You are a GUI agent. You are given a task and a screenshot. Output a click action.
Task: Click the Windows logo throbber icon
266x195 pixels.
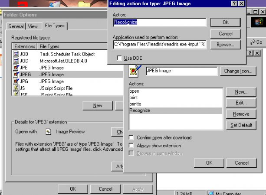point(258,22)
